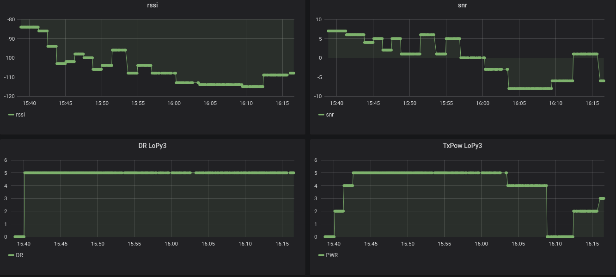Click the TxPow segment at 3 at far right
The height and width of the screenshot is (277, 616).
(602, 198)
